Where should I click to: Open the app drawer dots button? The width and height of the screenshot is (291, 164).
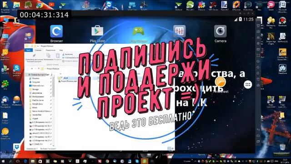[x=248, y=85]
